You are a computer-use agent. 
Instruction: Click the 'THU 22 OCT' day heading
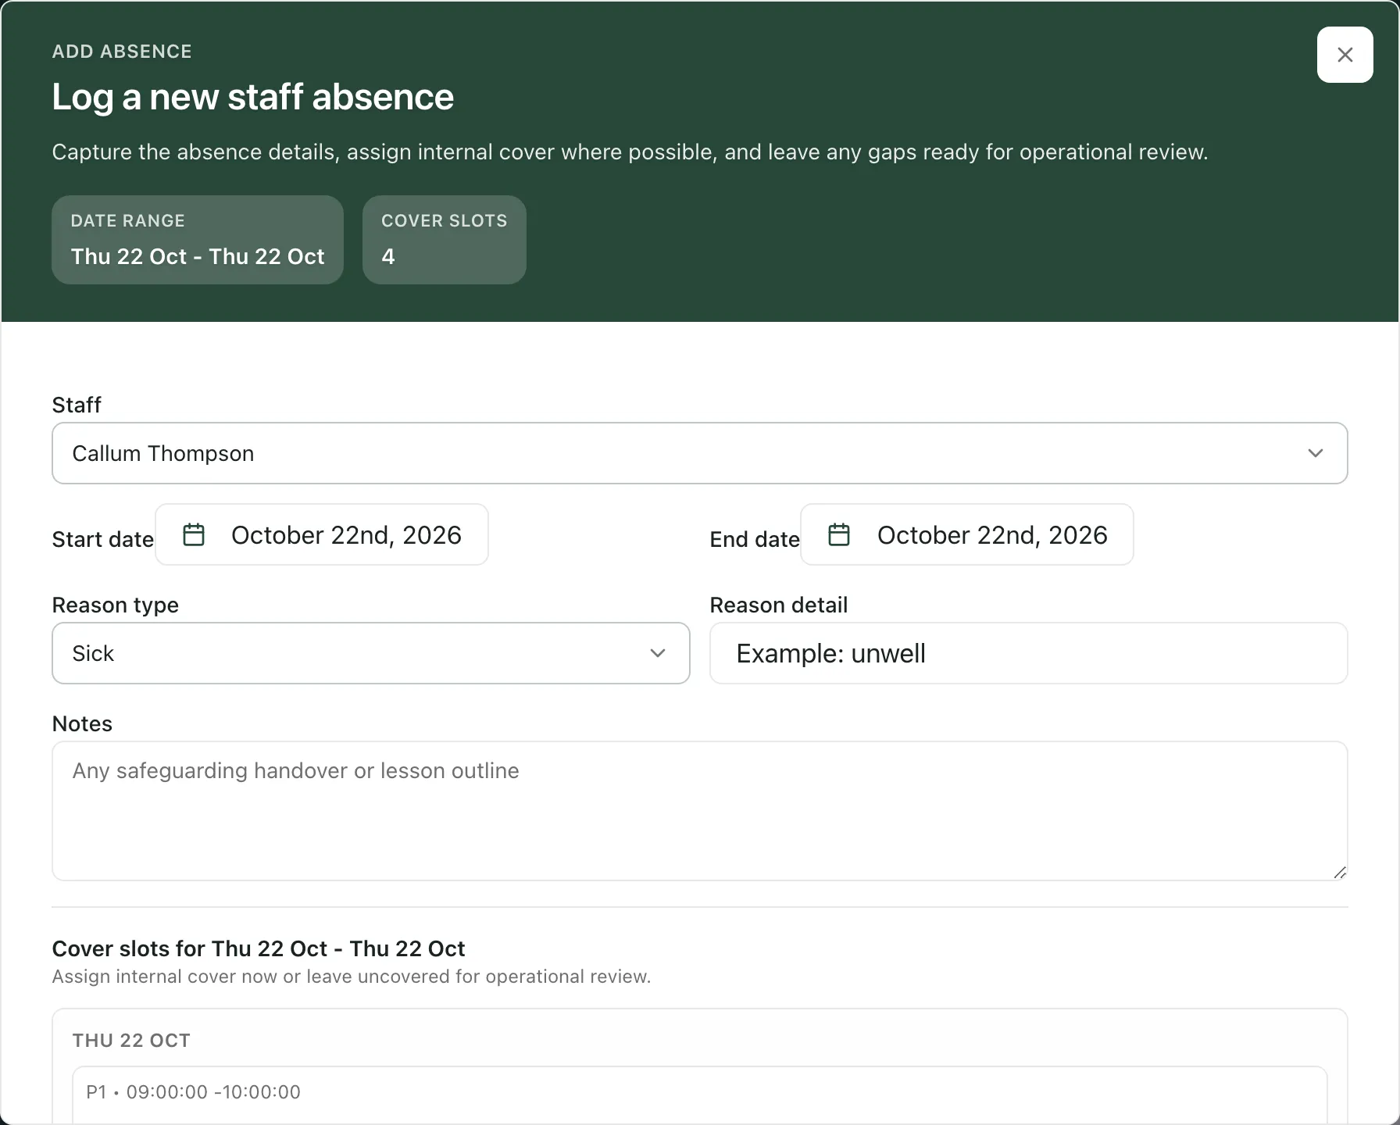tap(131, 1041)
